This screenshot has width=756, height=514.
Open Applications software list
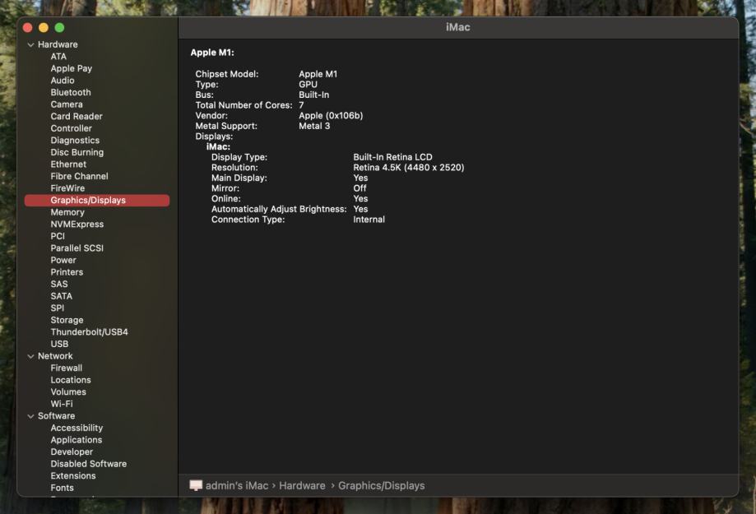coord(77,440)
